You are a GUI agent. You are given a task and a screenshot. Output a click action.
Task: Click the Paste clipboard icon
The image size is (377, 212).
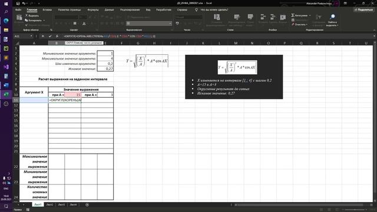(x=19, y=17)
